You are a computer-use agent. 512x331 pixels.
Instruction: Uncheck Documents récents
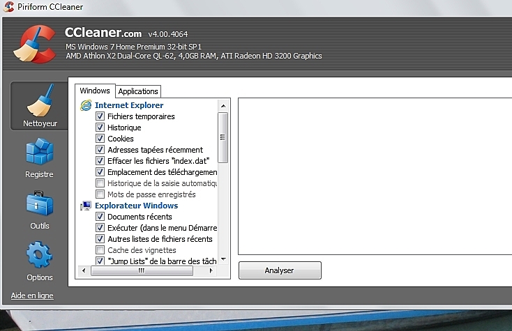(x=100, y=217)
